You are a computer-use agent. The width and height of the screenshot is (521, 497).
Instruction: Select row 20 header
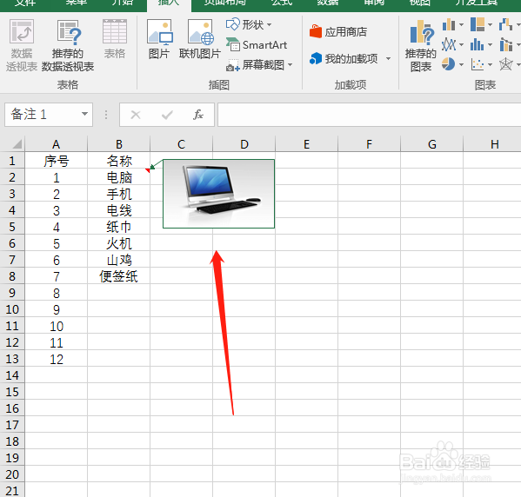point(12,474)
